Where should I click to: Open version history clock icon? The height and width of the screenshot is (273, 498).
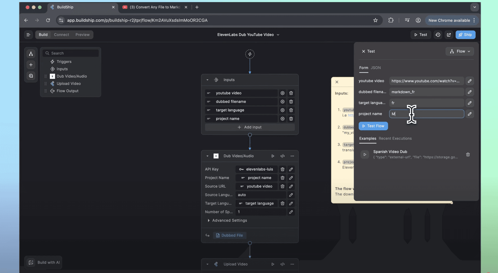(x=438, y=35)
